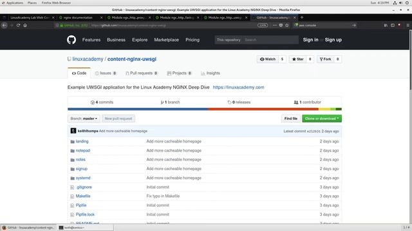Viewport: 412px width, 231px height.
Task: View the 1 branch link
Action: tap(170, 102)
